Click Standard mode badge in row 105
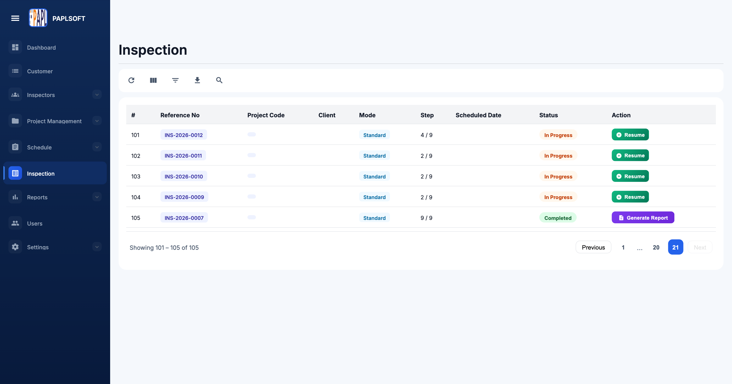The width and height of the screenshot is (732, 384). coord(374,218)
